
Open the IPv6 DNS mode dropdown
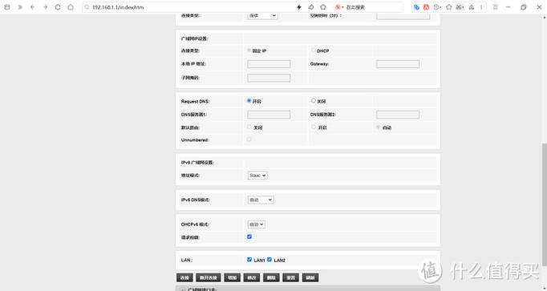tap(261, 200)
